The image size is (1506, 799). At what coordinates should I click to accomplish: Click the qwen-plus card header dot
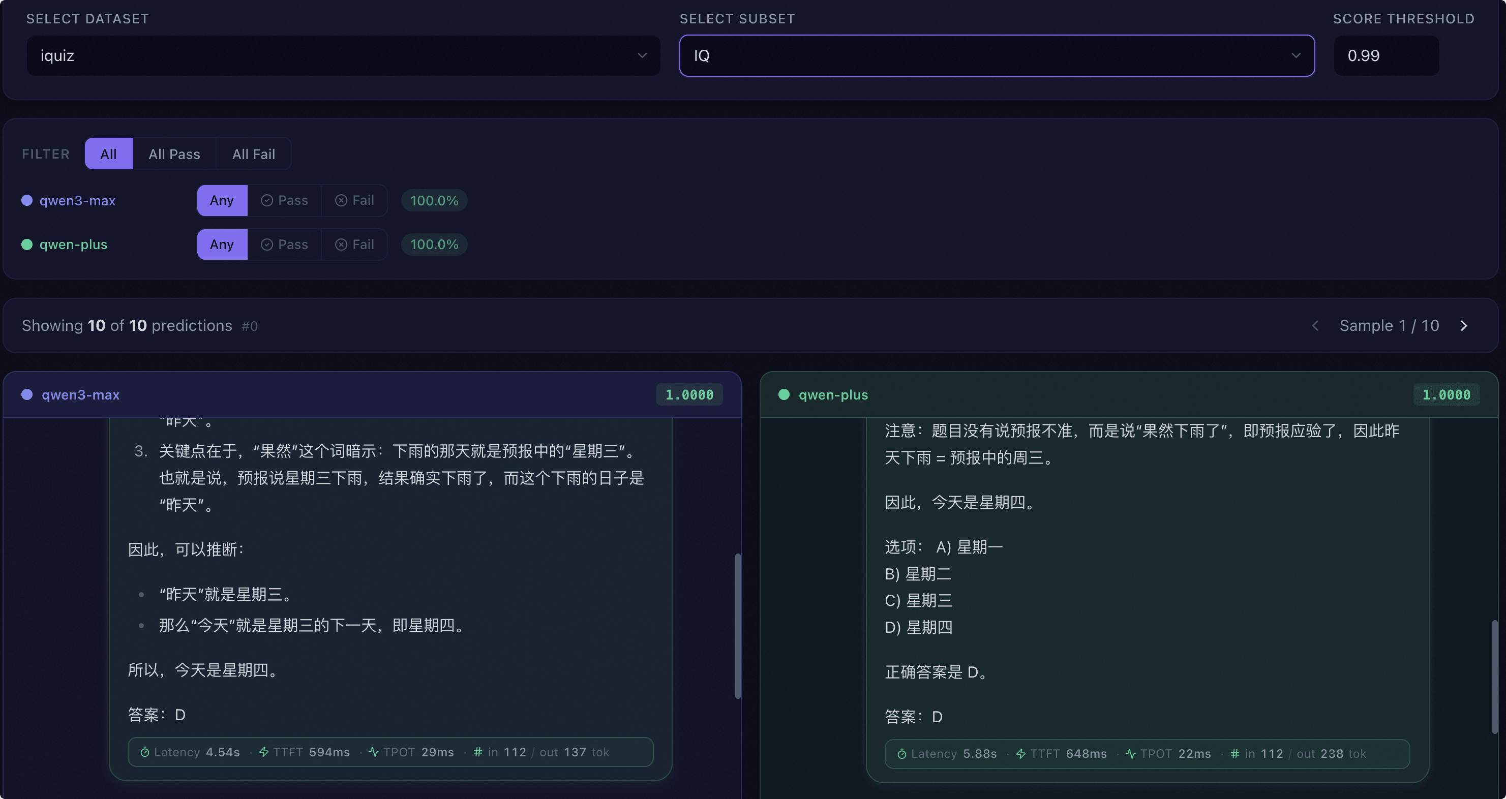[784, 394]
